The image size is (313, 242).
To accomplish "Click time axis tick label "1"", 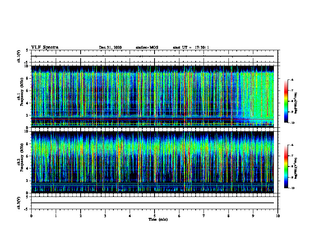I will click(56, 216).
